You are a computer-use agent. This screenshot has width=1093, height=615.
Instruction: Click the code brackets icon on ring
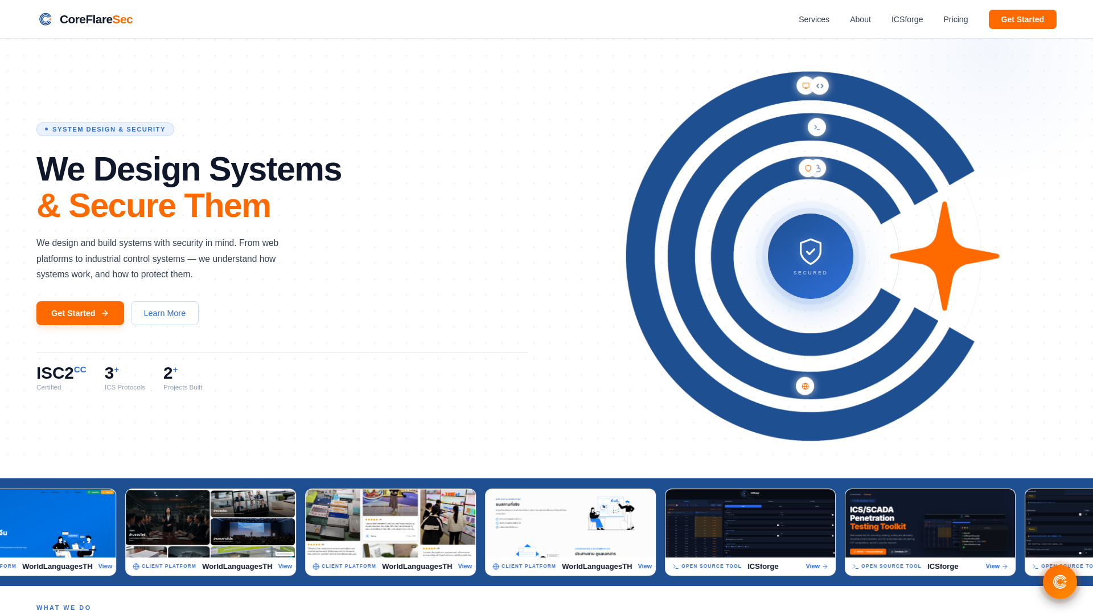pyautogui.click(x=820, y=86)
